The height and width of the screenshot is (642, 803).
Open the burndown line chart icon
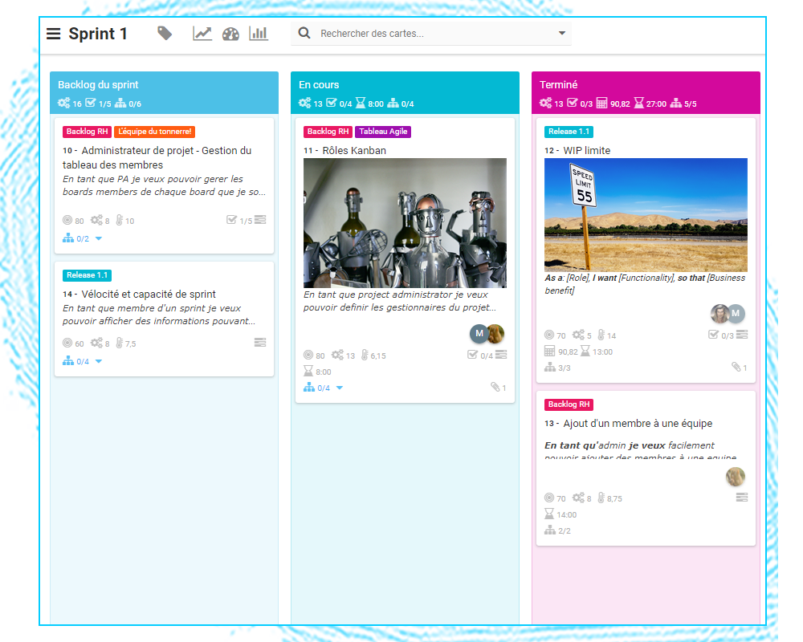[202, 34]
